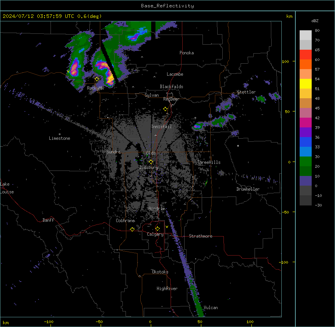Click the yellow diamond marker south of RedDeer

point(166,109)
